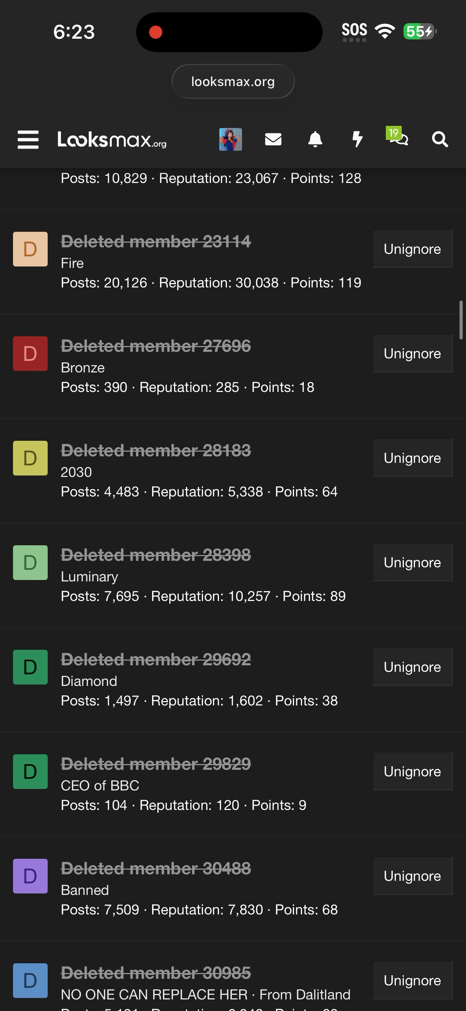Viewport: 466px width, 1011px height.
Task: Open the search magnifier
Action: (440, 139)
